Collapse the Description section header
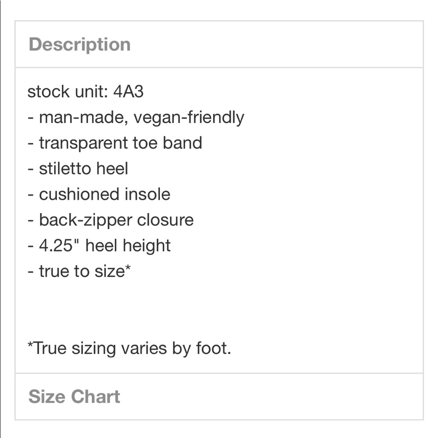 pos(219,45)
